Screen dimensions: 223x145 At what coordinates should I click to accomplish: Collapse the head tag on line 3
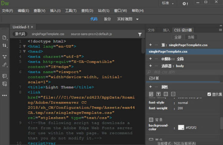pos(25,52)
